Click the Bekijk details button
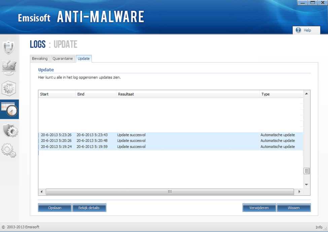Viewport: 328px width, 232px height. coord(89,208)
